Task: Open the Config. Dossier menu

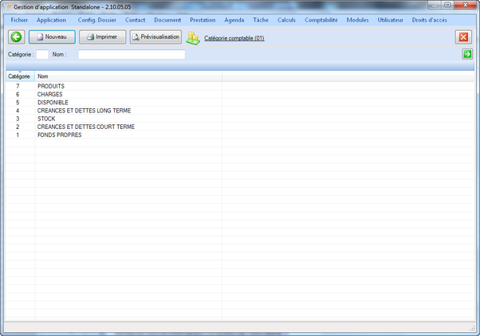Action: point(96,19)
